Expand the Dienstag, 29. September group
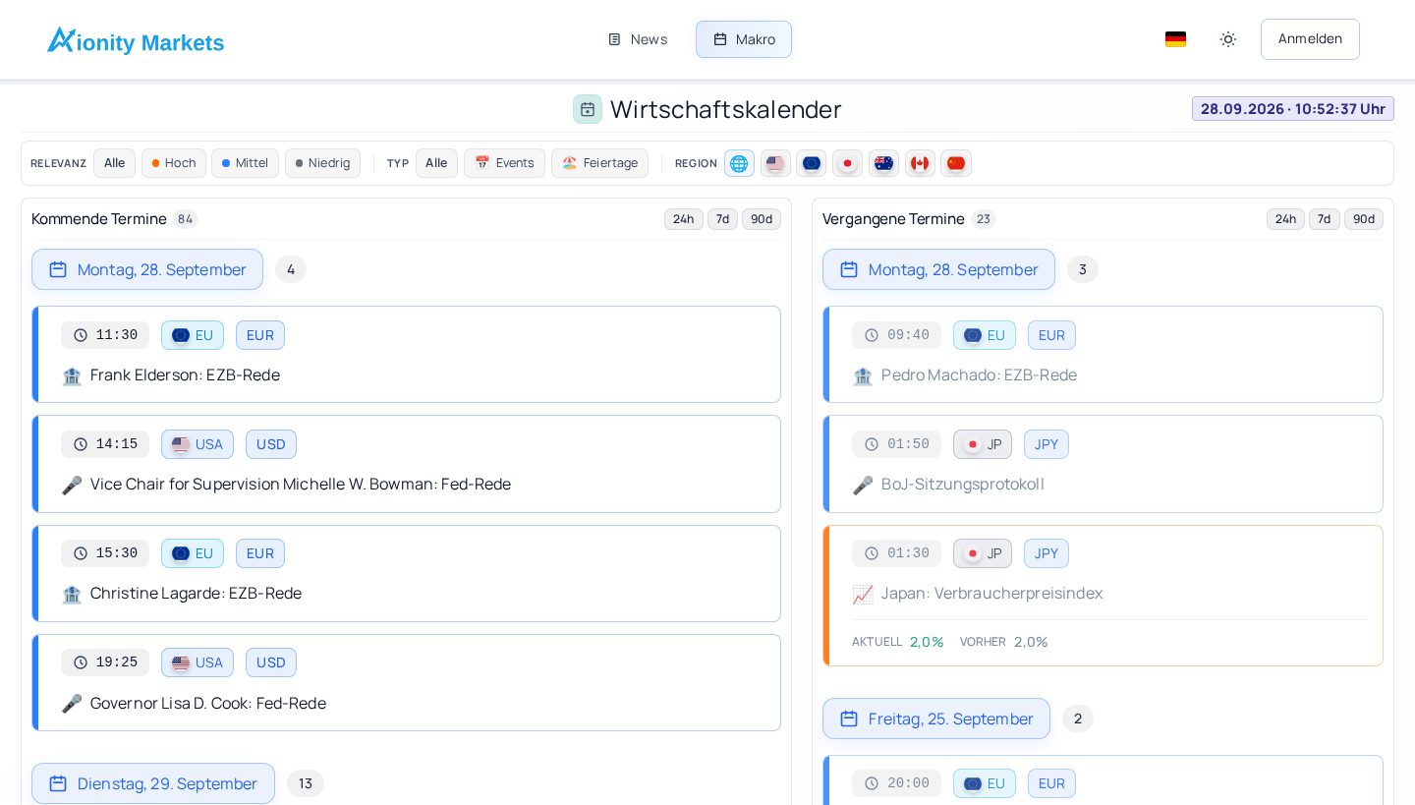The width and height of the screenshot is (1415, 805). coord(153,783)
